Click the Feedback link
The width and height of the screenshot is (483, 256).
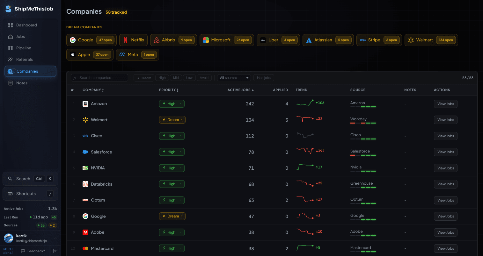click(33, 251)
